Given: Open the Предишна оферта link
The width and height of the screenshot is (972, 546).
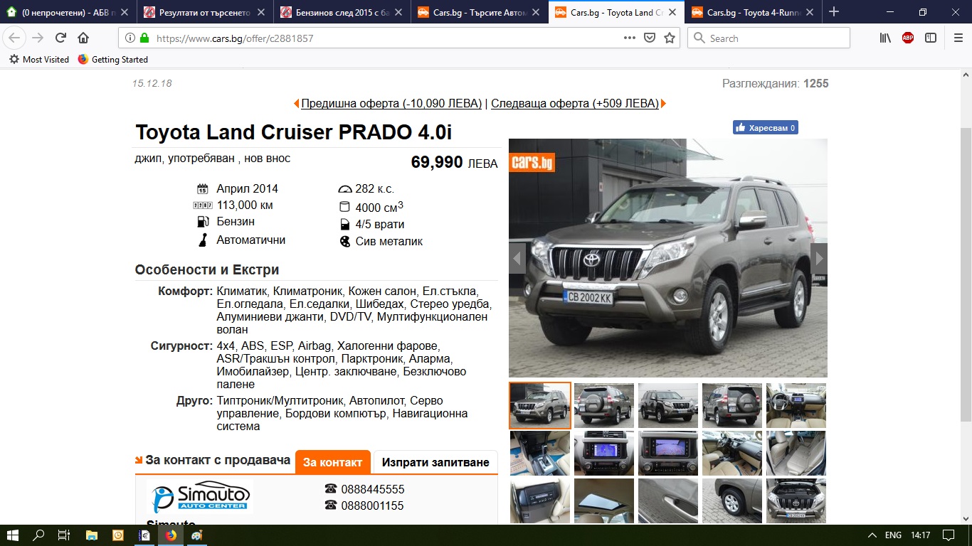Looking at the screenshot, I should tap(391, 103).
